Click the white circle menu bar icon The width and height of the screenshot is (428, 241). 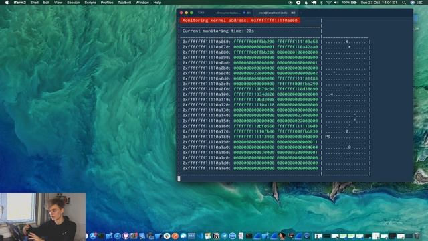pos(298,3)
